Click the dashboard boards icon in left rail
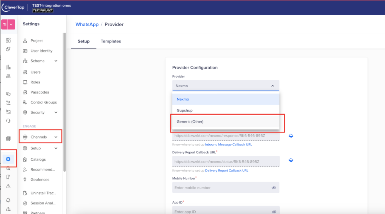 point(8,40)
